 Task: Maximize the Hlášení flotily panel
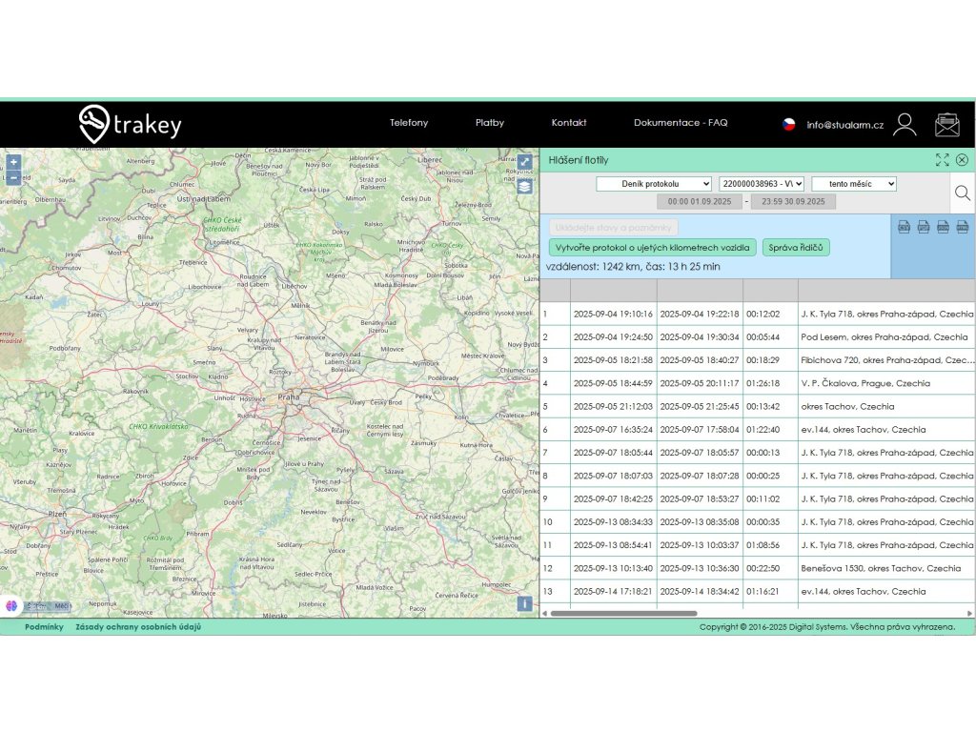point(942,160)
